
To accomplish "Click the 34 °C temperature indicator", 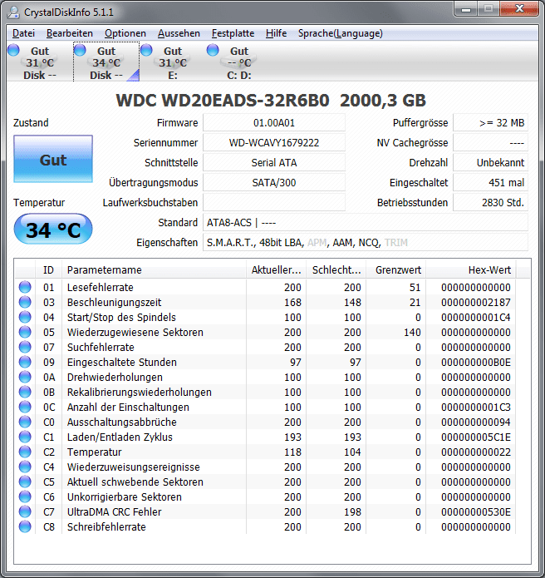I will 53,230.
